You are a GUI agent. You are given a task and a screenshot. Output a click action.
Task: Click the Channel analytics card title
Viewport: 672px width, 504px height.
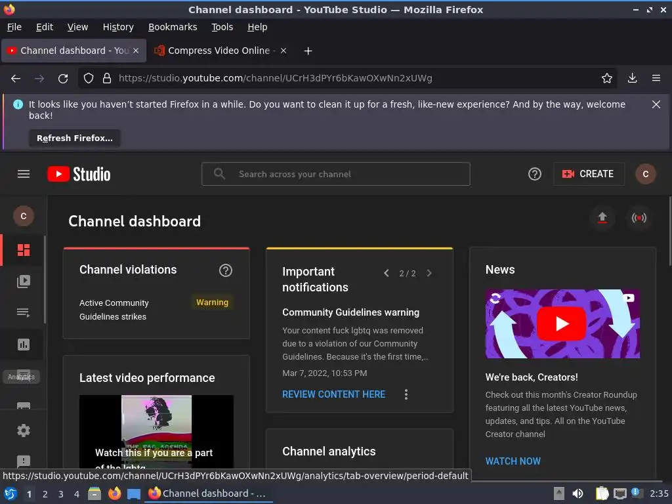point(329,451)
